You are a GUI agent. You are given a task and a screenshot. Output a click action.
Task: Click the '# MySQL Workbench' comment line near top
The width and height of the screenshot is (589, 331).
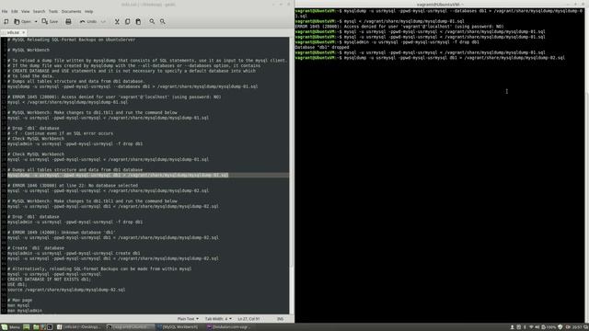(29, 50)
